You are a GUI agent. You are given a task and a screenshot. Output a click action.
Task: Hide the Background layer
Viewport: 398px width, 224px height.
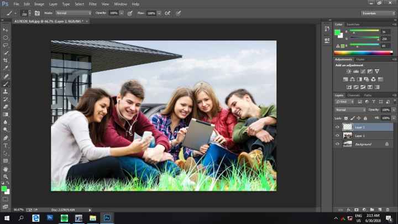click(x=337, y=144)
